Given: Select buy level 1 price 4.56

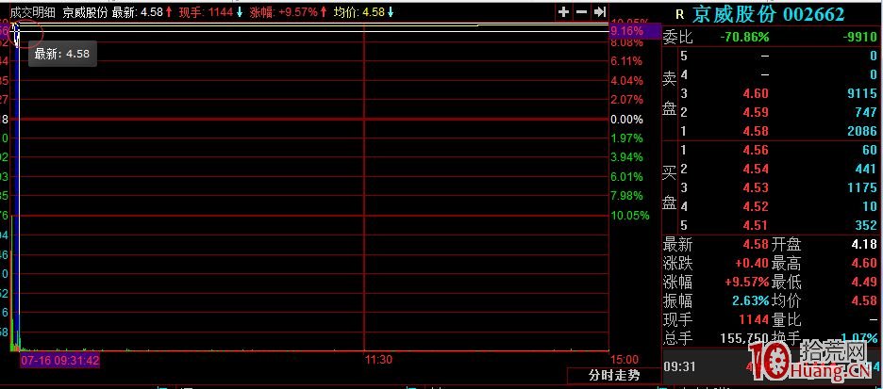Looking at the screenshot, I should [x=756, y=150].
